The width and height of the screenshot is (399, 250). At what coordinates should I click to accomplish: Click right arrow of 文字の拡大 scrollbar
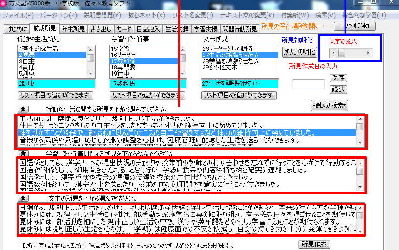click(x=368, y=53)
